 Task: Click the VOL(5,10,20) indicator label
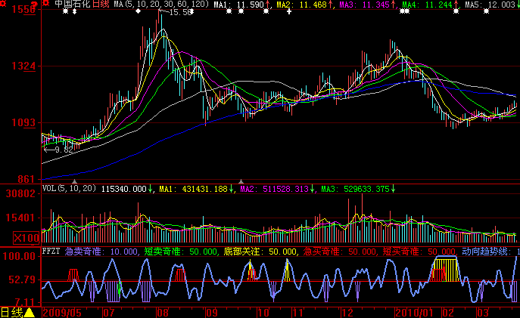tap(70, 188)
